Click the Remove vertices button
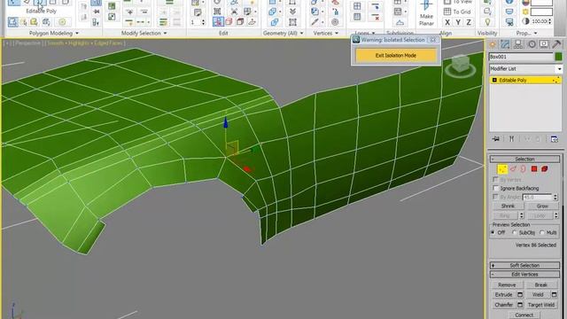The height and width of the screenshot is (319, 567). click(507, 285)
